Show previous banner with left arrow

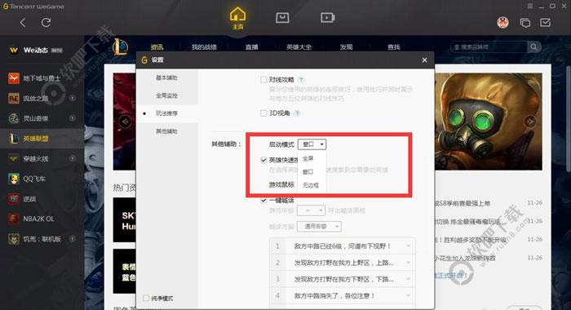point(125,122)
